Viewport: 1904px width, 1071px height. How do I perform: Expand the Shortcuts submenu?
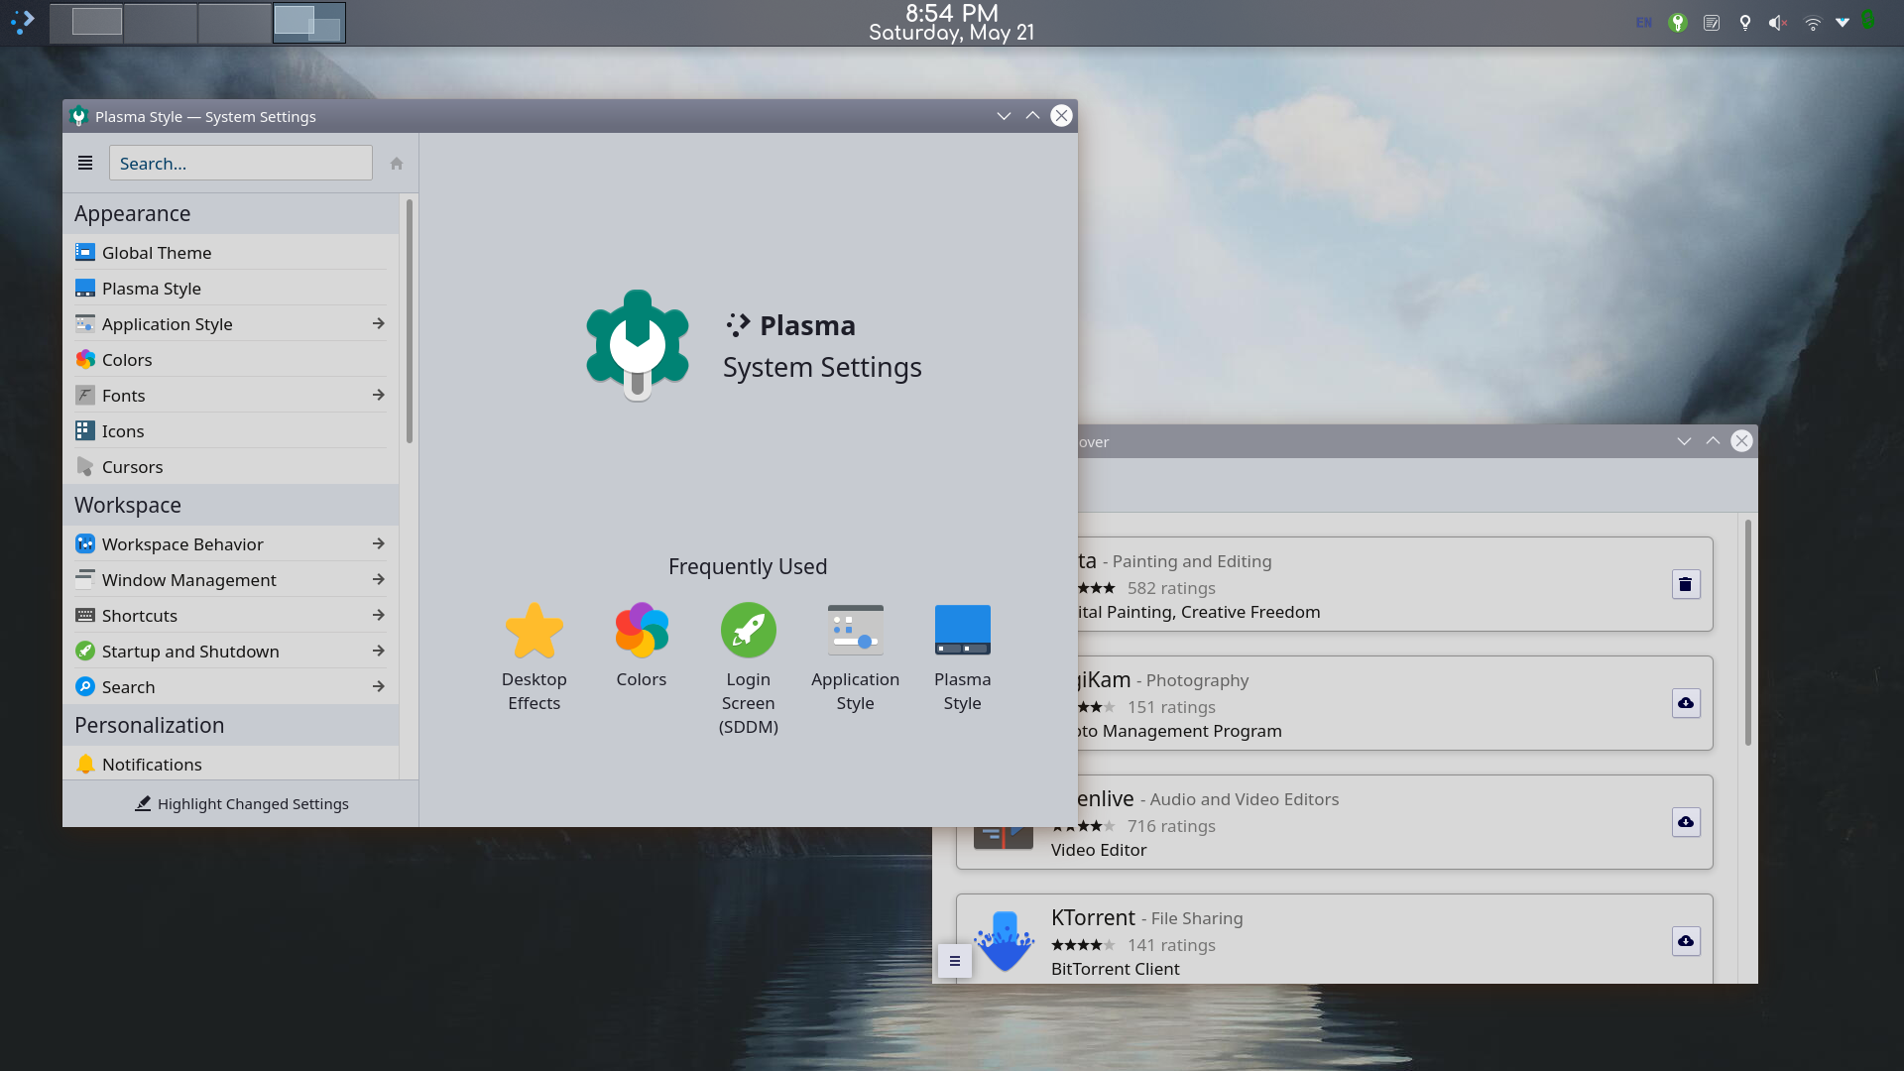tap(379, 616)
